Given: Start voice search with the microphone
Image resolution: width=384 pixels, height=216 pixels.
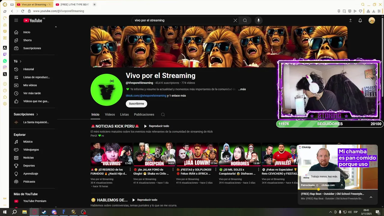Looking at the screenshot, I should click(x=259, y=20).
